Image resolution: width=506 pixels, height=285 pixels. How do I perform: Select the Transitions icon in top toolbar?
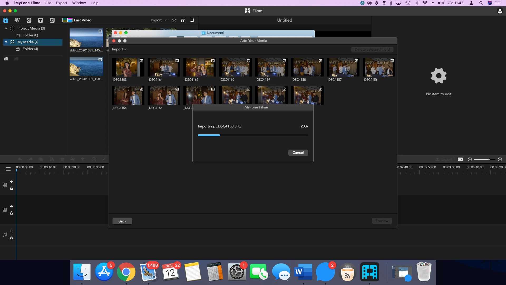29,20
